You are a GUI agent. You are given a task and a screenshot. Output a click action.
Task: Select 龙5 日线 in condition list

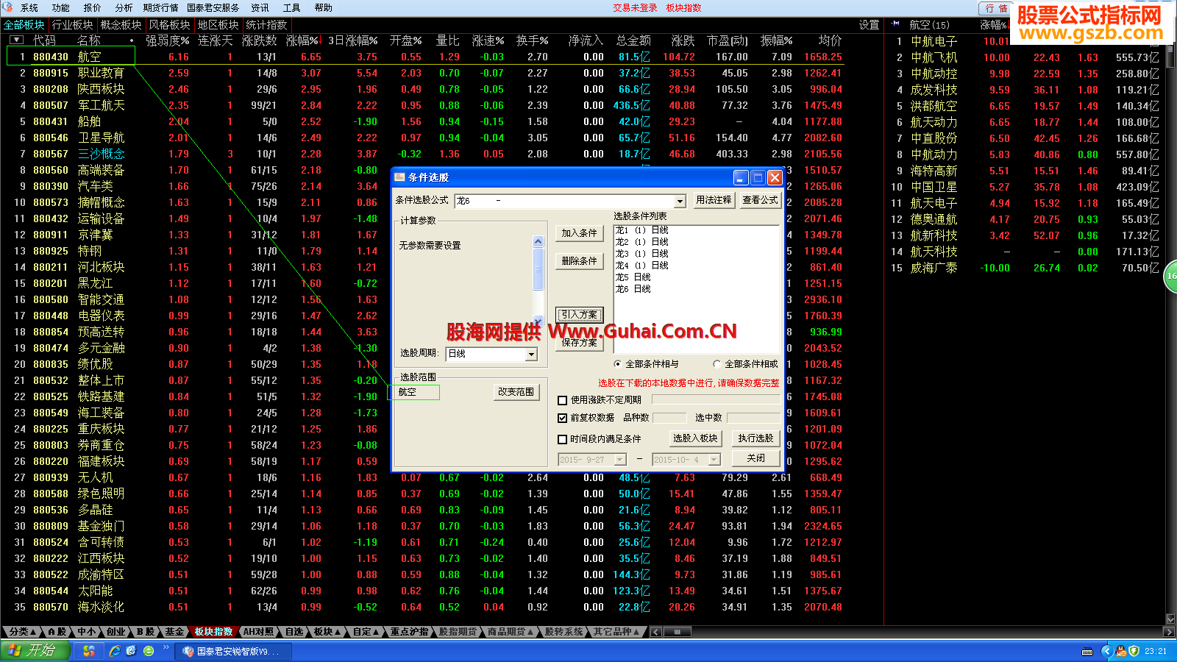coord(633,277)
